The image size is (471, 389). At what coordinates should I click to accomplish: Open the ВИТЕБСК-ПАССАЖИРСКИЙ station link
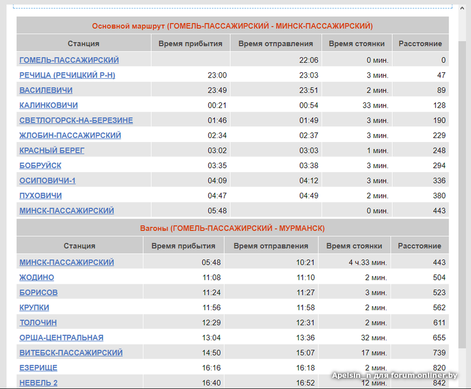[71, 353]
